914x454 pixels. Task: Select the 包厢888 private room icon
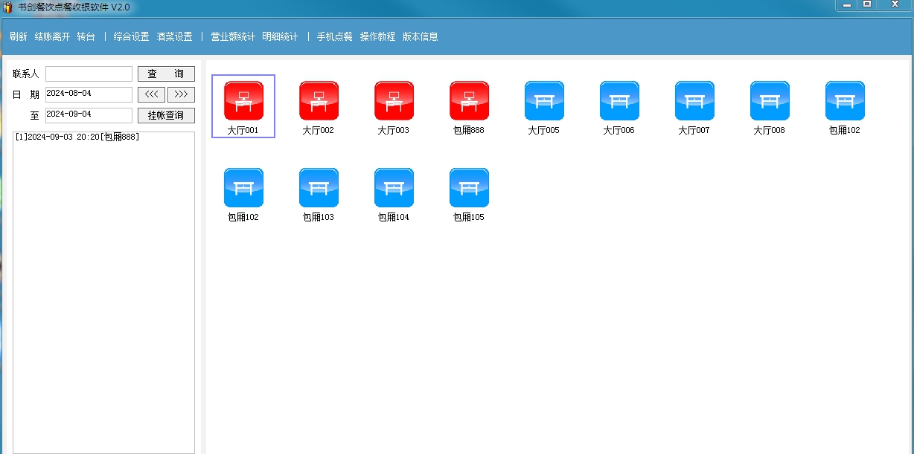coord(469,101)
